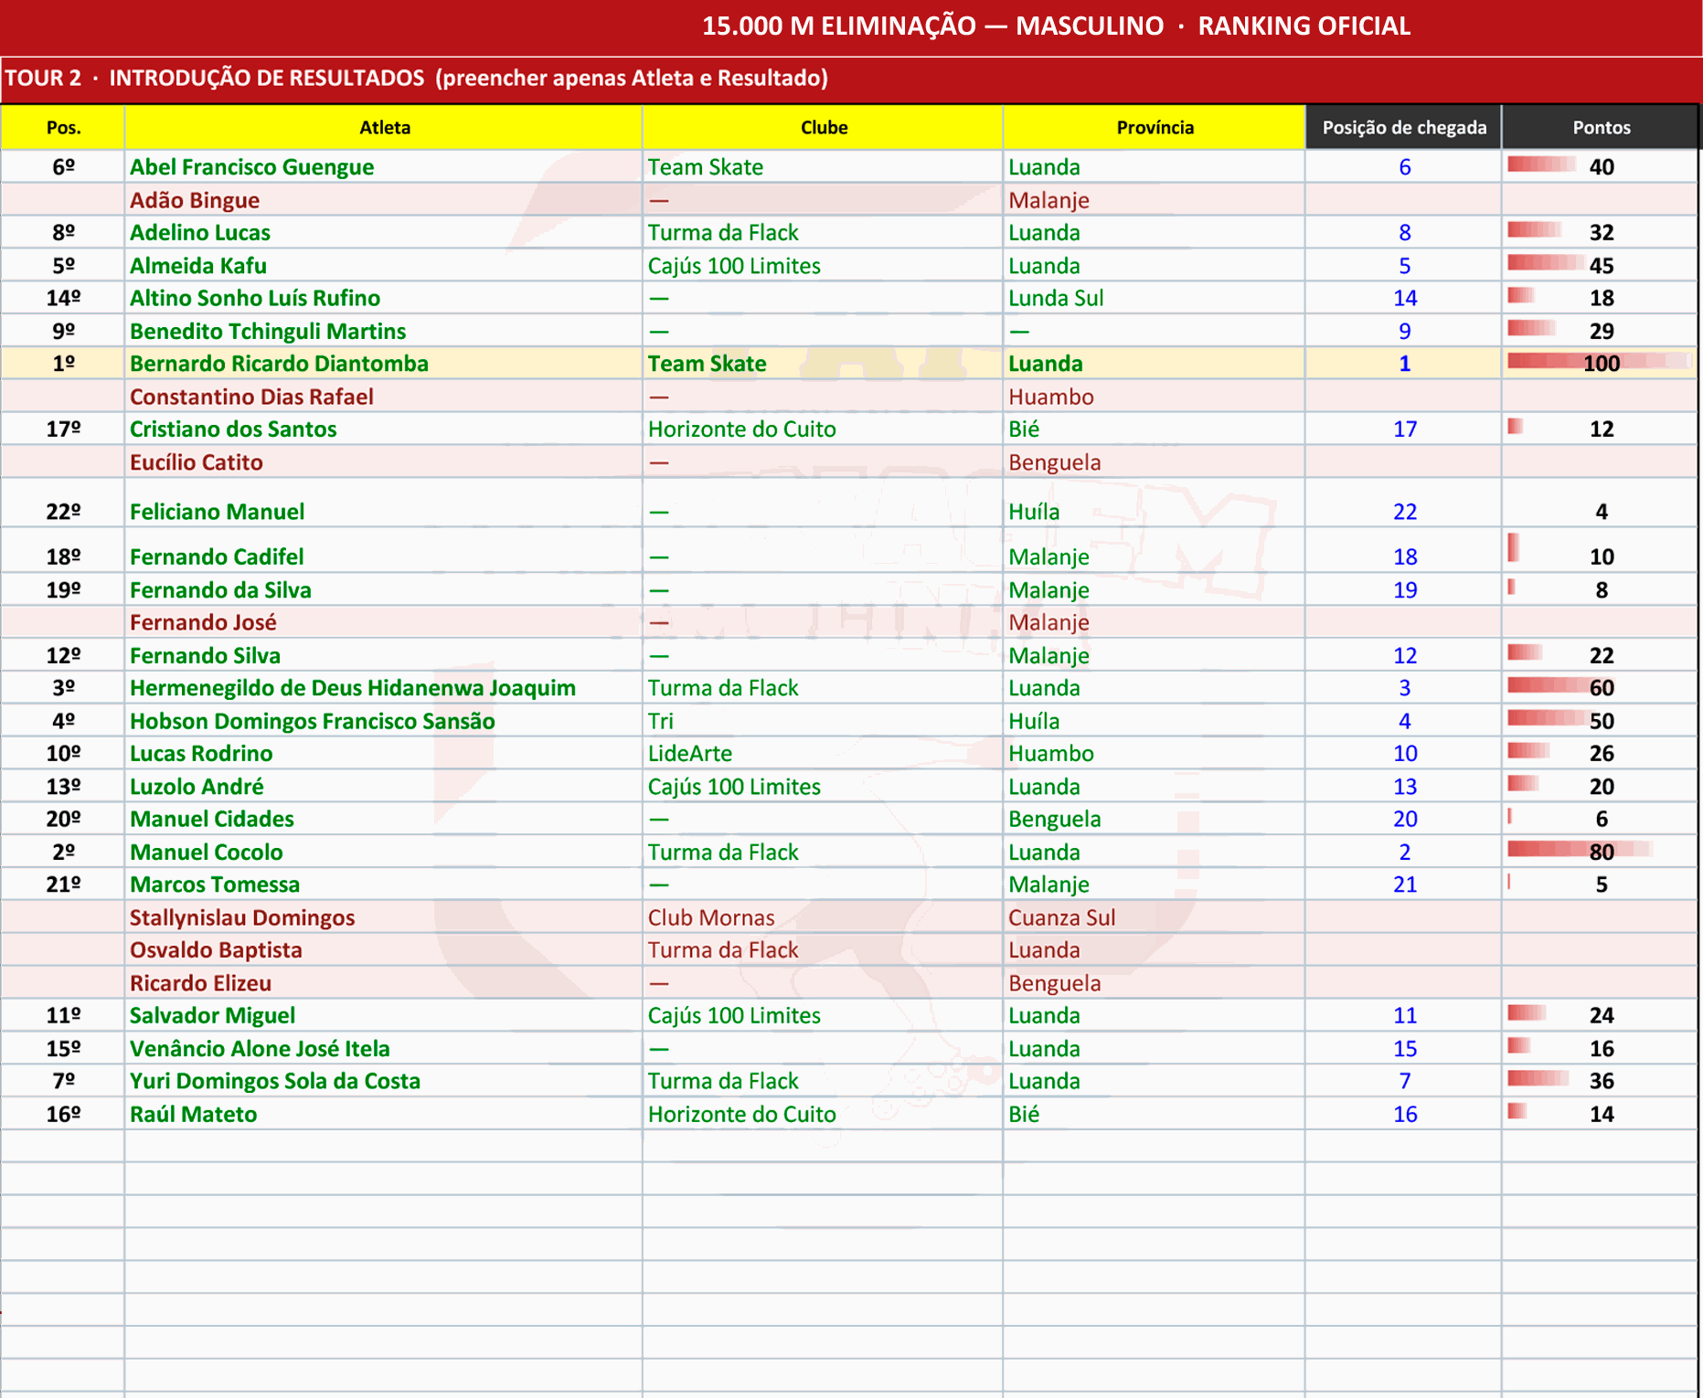Select the cell 'Benedito Tchinguli Martins'
This screenshot has width=1703, height=1398.
point(384,331)
